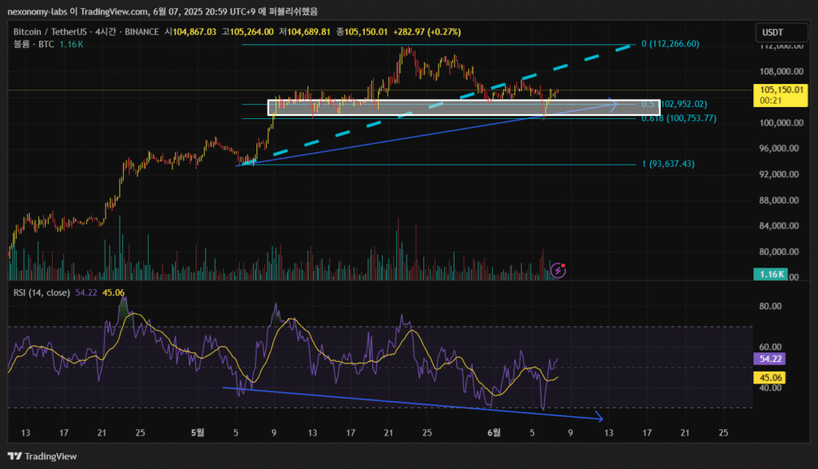Click the 105,150.01 current price label
The width and height of the screenshot is (818, 469).
point(781,89)
